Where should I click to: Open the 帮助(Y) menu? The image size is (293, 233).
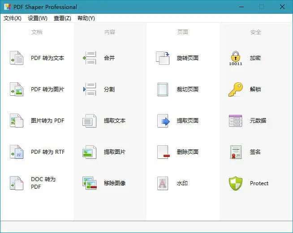pyautogui.click(x=86, y=18)
